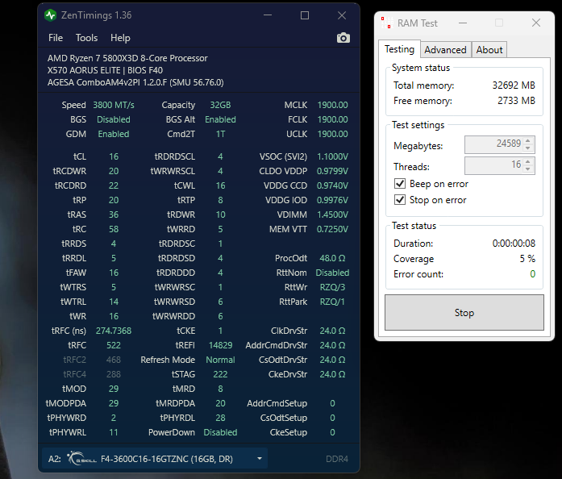Close the RAM Test window
The width and height of the screenshot is (562, 479).
536,23
